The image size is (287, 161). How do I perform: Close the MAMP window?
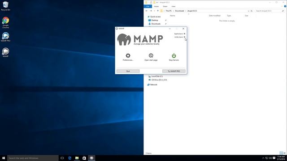point(183,29)
